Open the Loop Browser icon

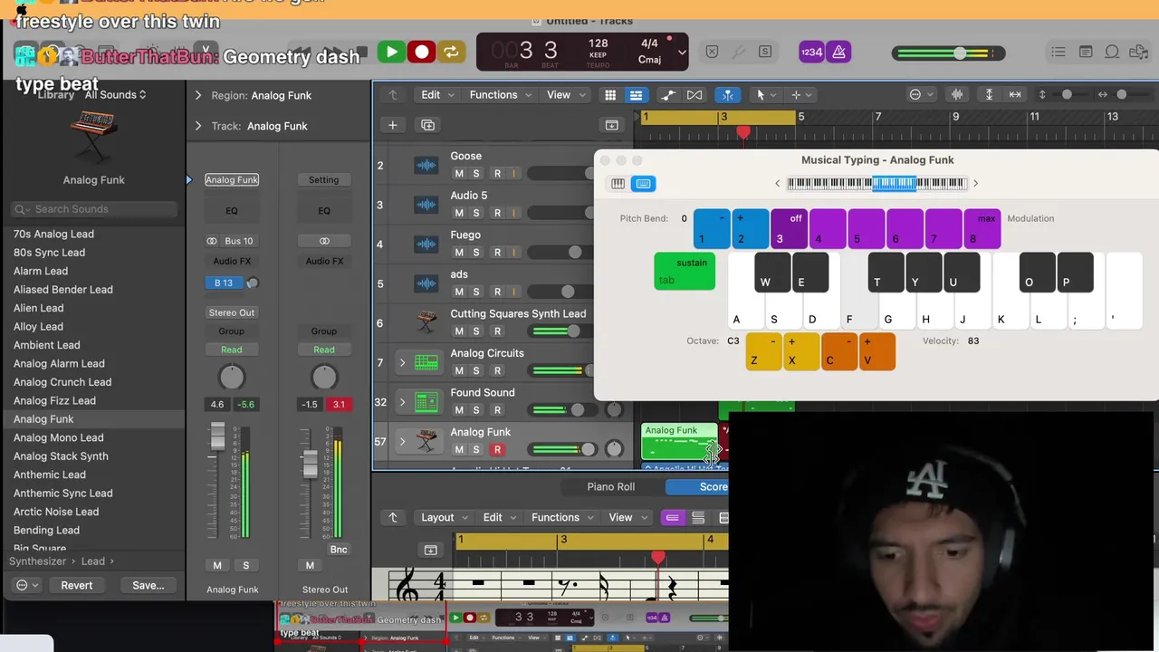[1113, 53]
